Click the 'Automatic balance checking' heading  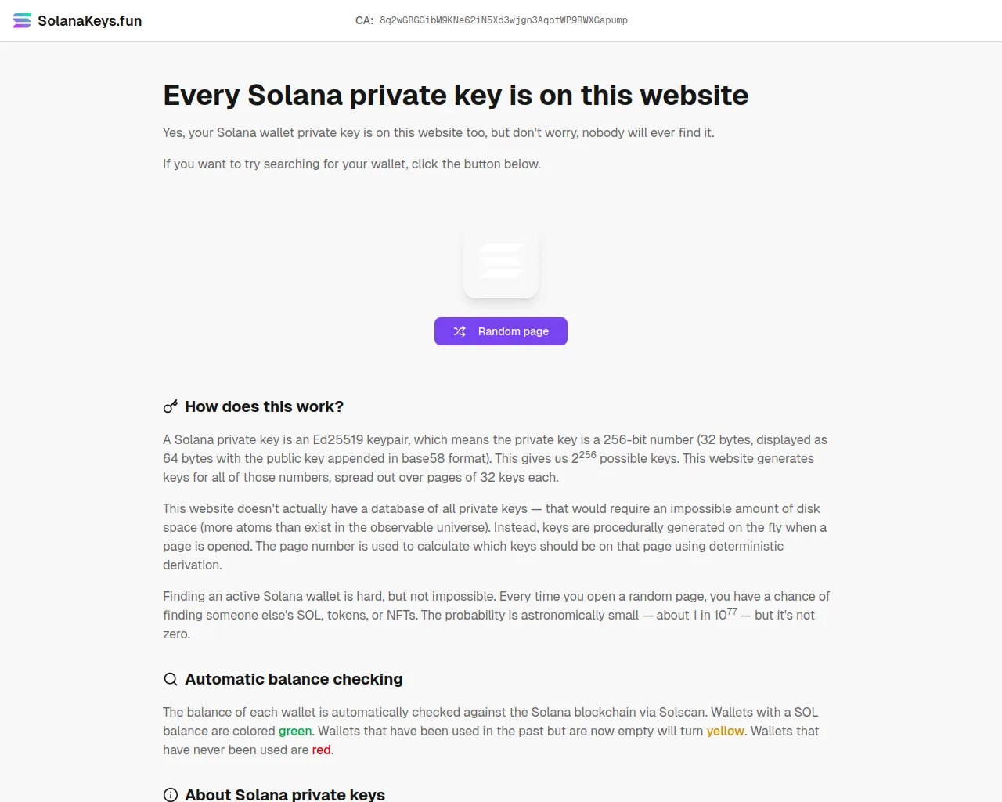pyautogui.click(x=294, y=679)
